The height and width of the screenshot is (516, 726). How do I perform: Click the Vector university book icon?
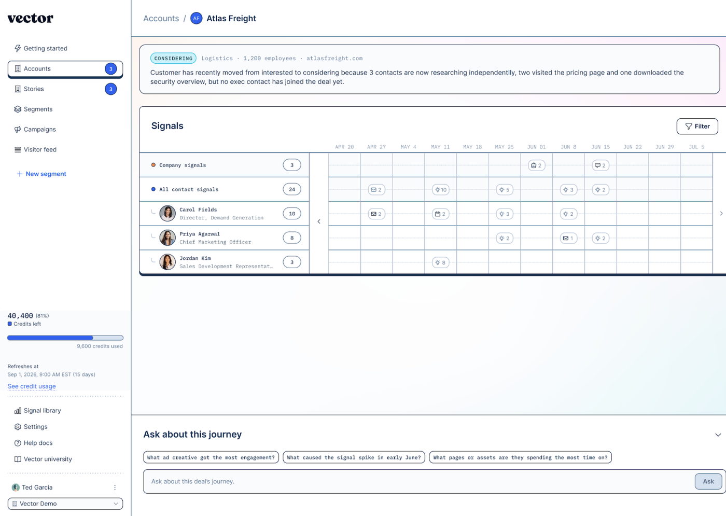coord(18,459)
